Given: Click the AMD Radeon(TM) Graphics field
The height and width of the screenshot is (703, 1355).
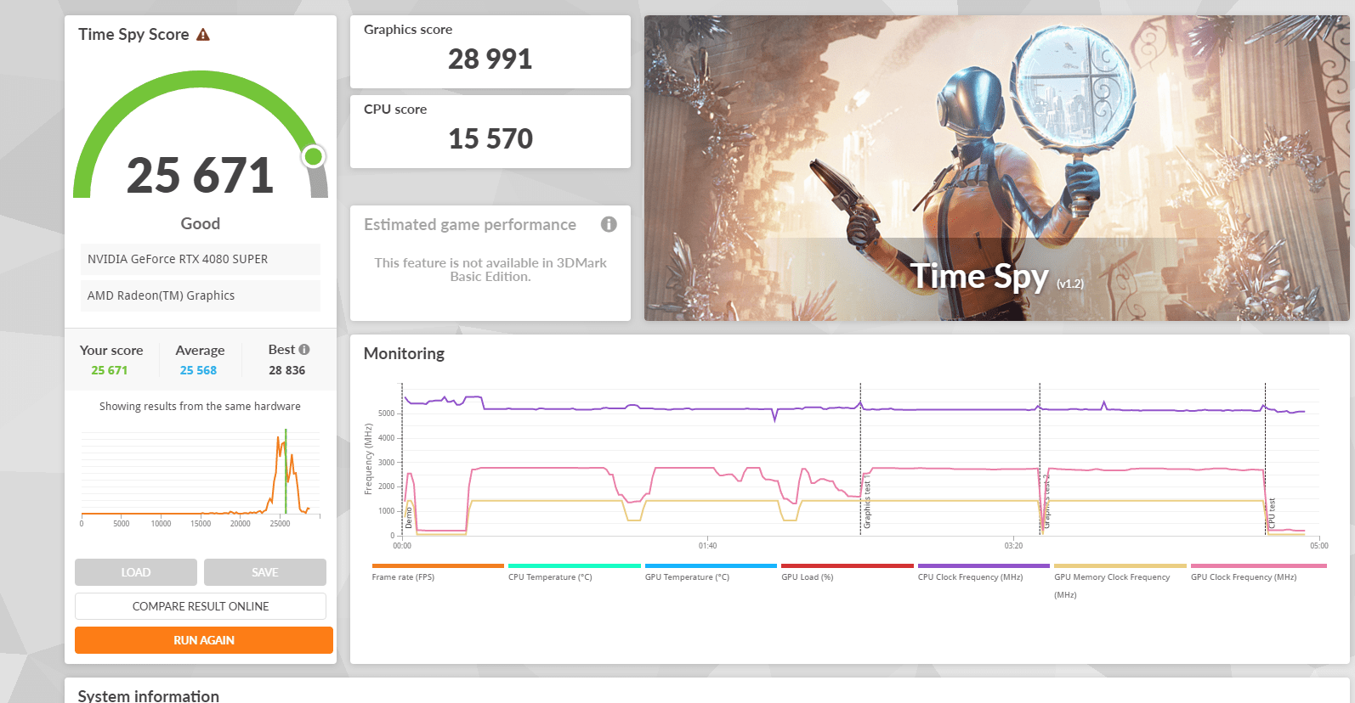Looking at the screenshot, I should tap(201, 295).
